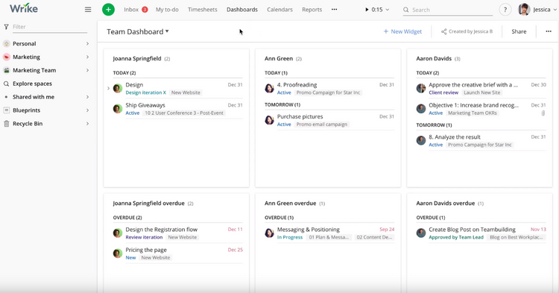Click the sidebar filter funnel icon
Image resolution: width=559 pixels, height=293 pixels.
point(6,27)
